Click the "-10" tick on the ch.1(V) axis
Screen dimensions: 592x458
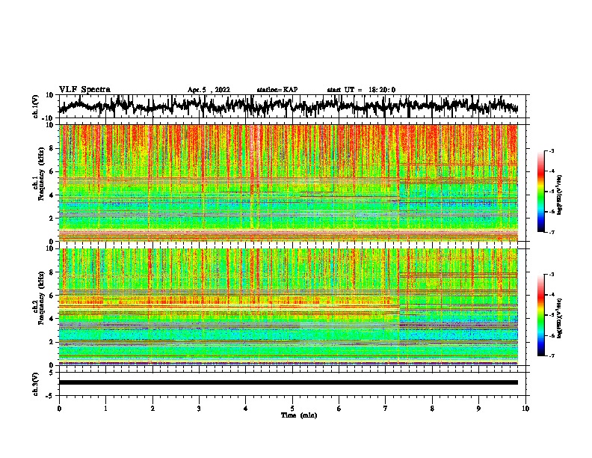coord(49,118)
